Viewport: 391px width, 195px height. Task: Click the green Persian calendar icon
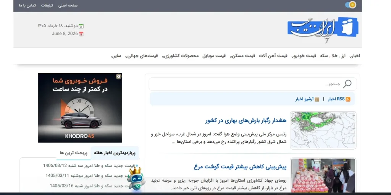coord(81,26)
